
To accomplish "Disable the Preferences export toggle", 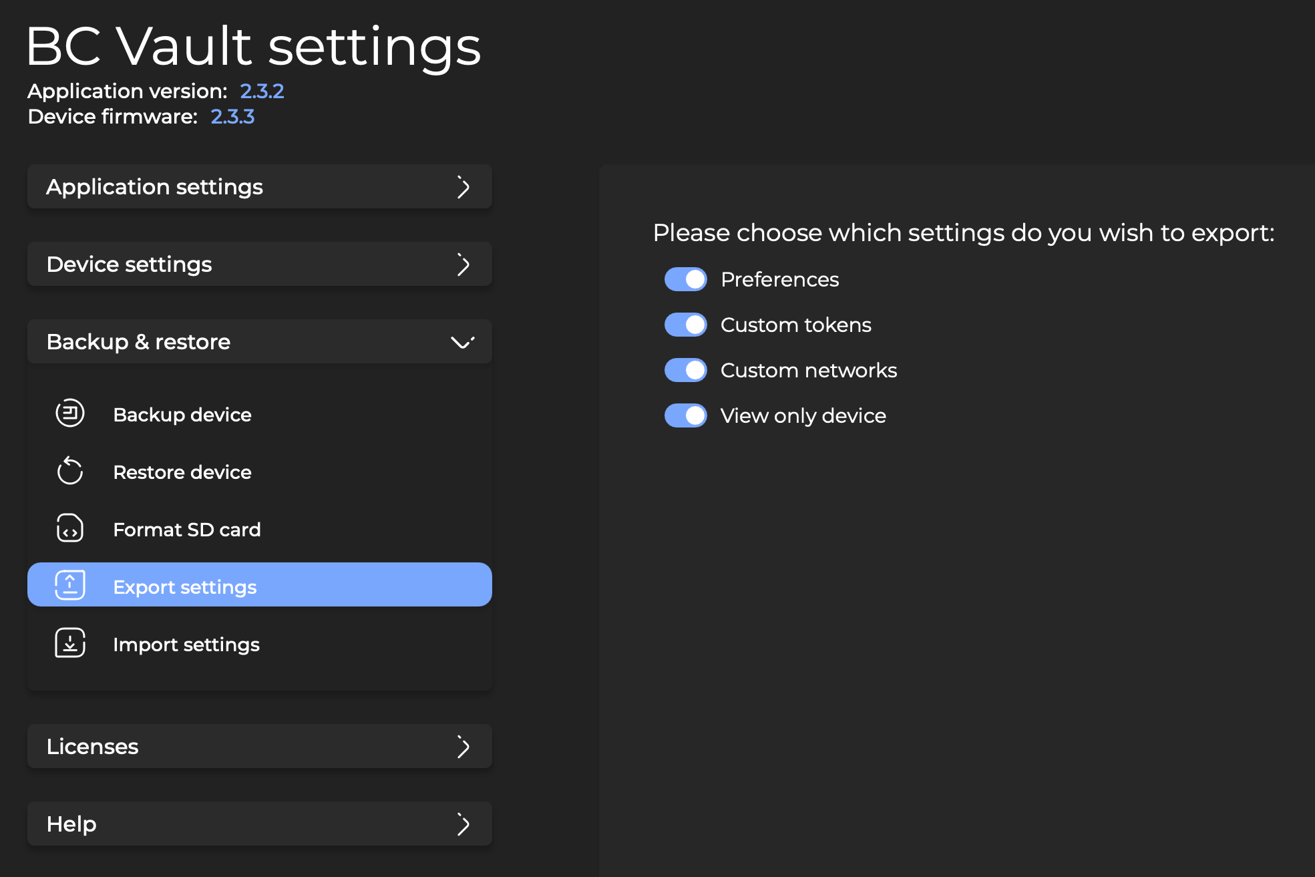I will point(685,279).
